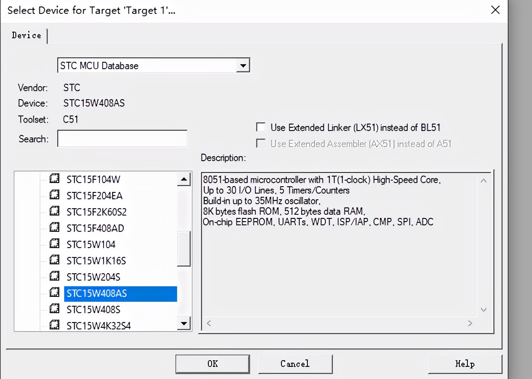Click the chip icon beside STC15F204EA
The image size is (532, 379).
[x=54, y=195]
